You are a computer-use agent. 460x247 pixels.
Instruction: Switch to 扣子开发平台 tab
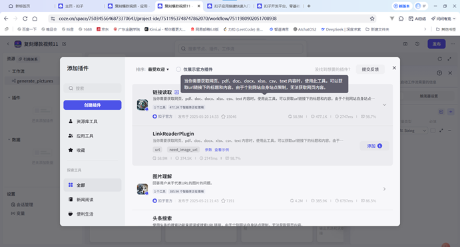[279, 6]
